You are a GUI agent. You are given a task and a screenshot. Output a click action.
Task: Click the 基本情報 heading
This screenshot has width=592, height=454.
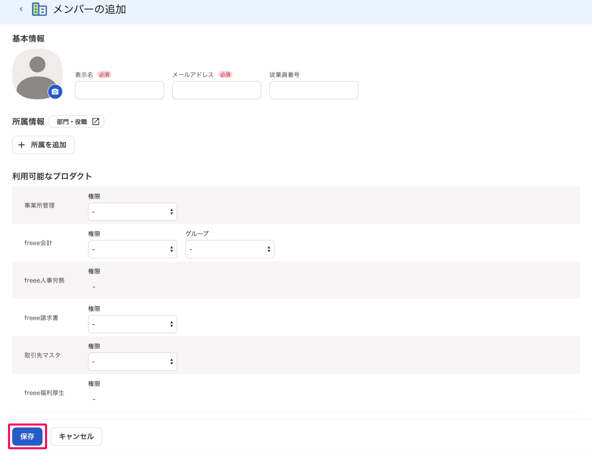(x=28, y=38)
